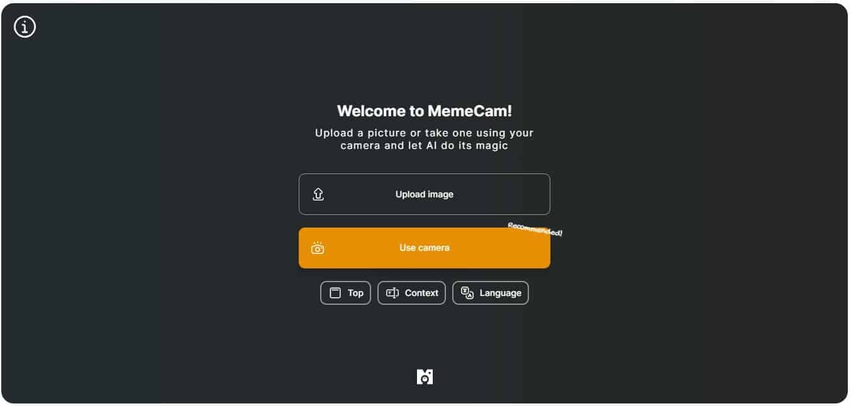Toggle the Top caption position option
The width and height of the screenshot is (851, 406).
(x=346, y=293)
